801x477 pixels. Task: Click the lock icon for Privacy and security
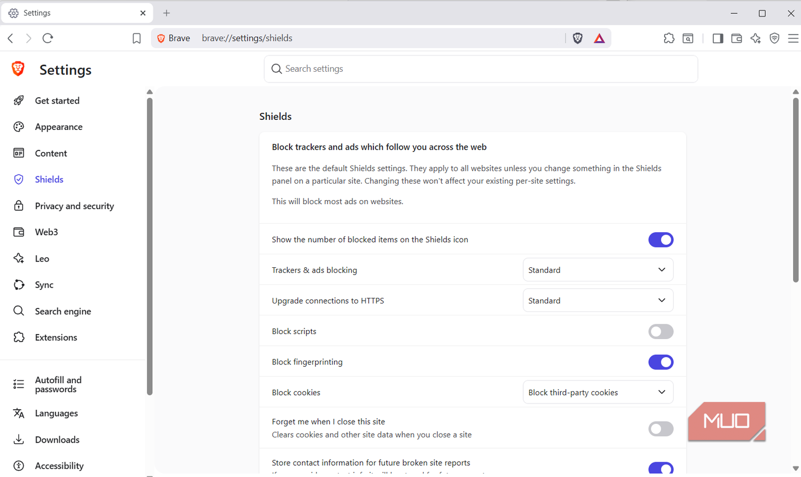click(x=19, y=206)
